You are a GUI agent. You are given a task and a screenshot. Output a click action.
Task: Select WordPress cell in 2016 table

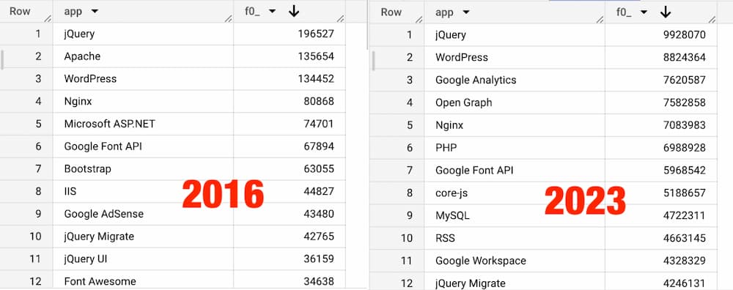[143, 79]
